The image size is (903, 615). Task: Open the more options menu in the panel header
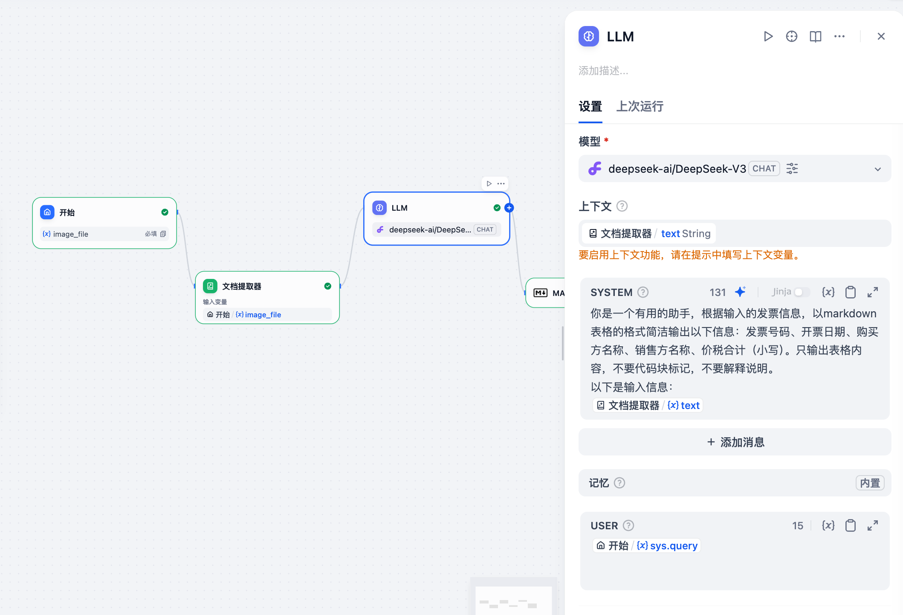839,36
